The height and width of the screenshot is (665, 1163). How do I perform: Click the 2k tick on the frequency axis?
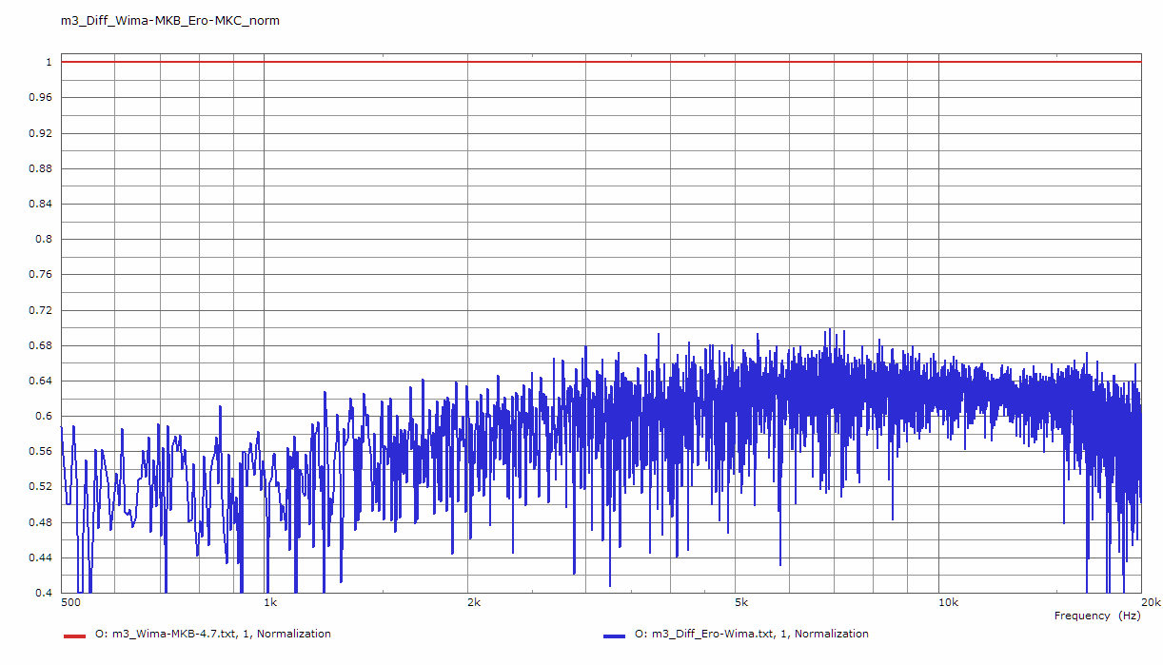coord(474,602)
